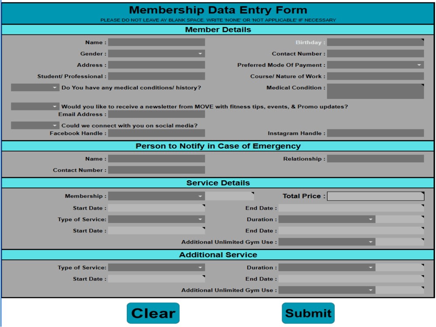The image size is (436, 327).
Task: Click the Additional Service section header
Action: (x=218, y=255)
